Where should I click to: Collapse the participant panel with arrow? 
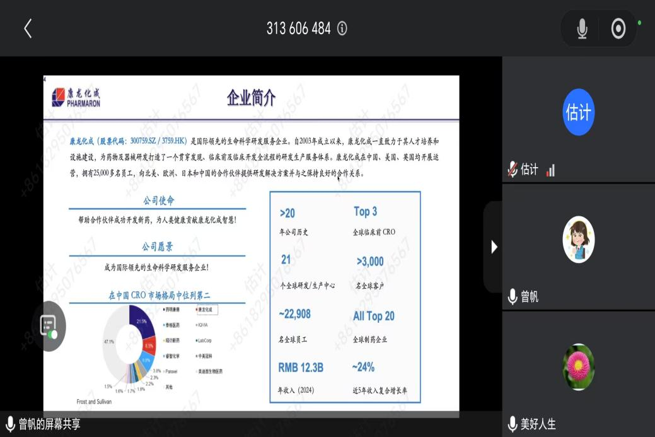pos(494,247)
